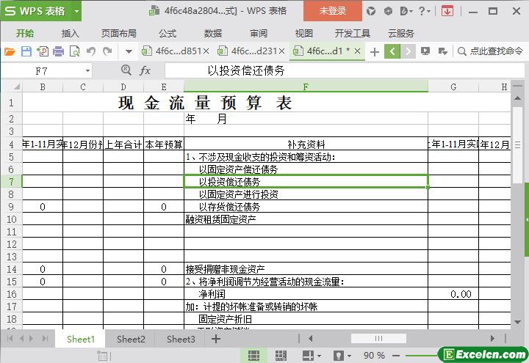Click the horizontal scrollbar right arrow
The height and width of the screenshot is (363, 529).
coord(492,338)
